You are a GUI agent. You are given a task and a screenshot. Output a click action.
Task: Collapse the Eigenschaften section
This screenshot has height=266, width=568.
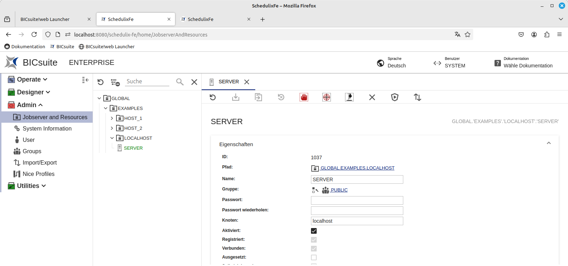click(548, 143)
